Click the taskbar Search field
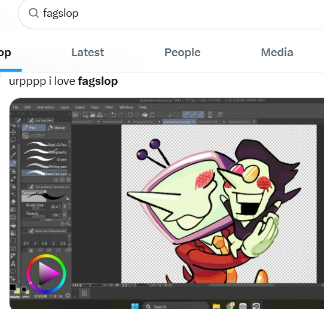This screenshot has height=309, width=324. (x=176, y=307)
